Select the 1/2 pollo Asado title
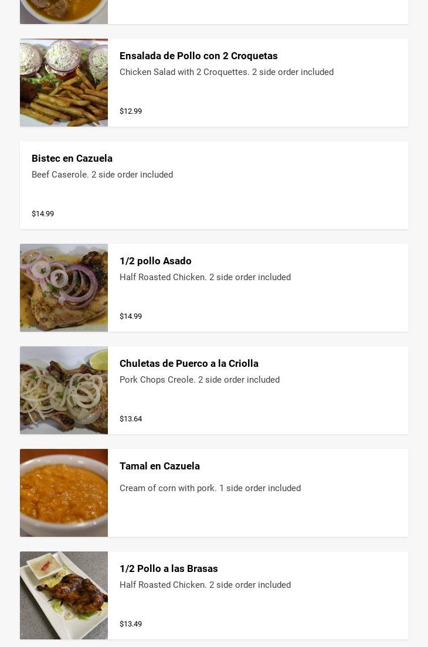The width and height of the screenshot is (428, 647). pyautogui.click(x=155, y=261)
